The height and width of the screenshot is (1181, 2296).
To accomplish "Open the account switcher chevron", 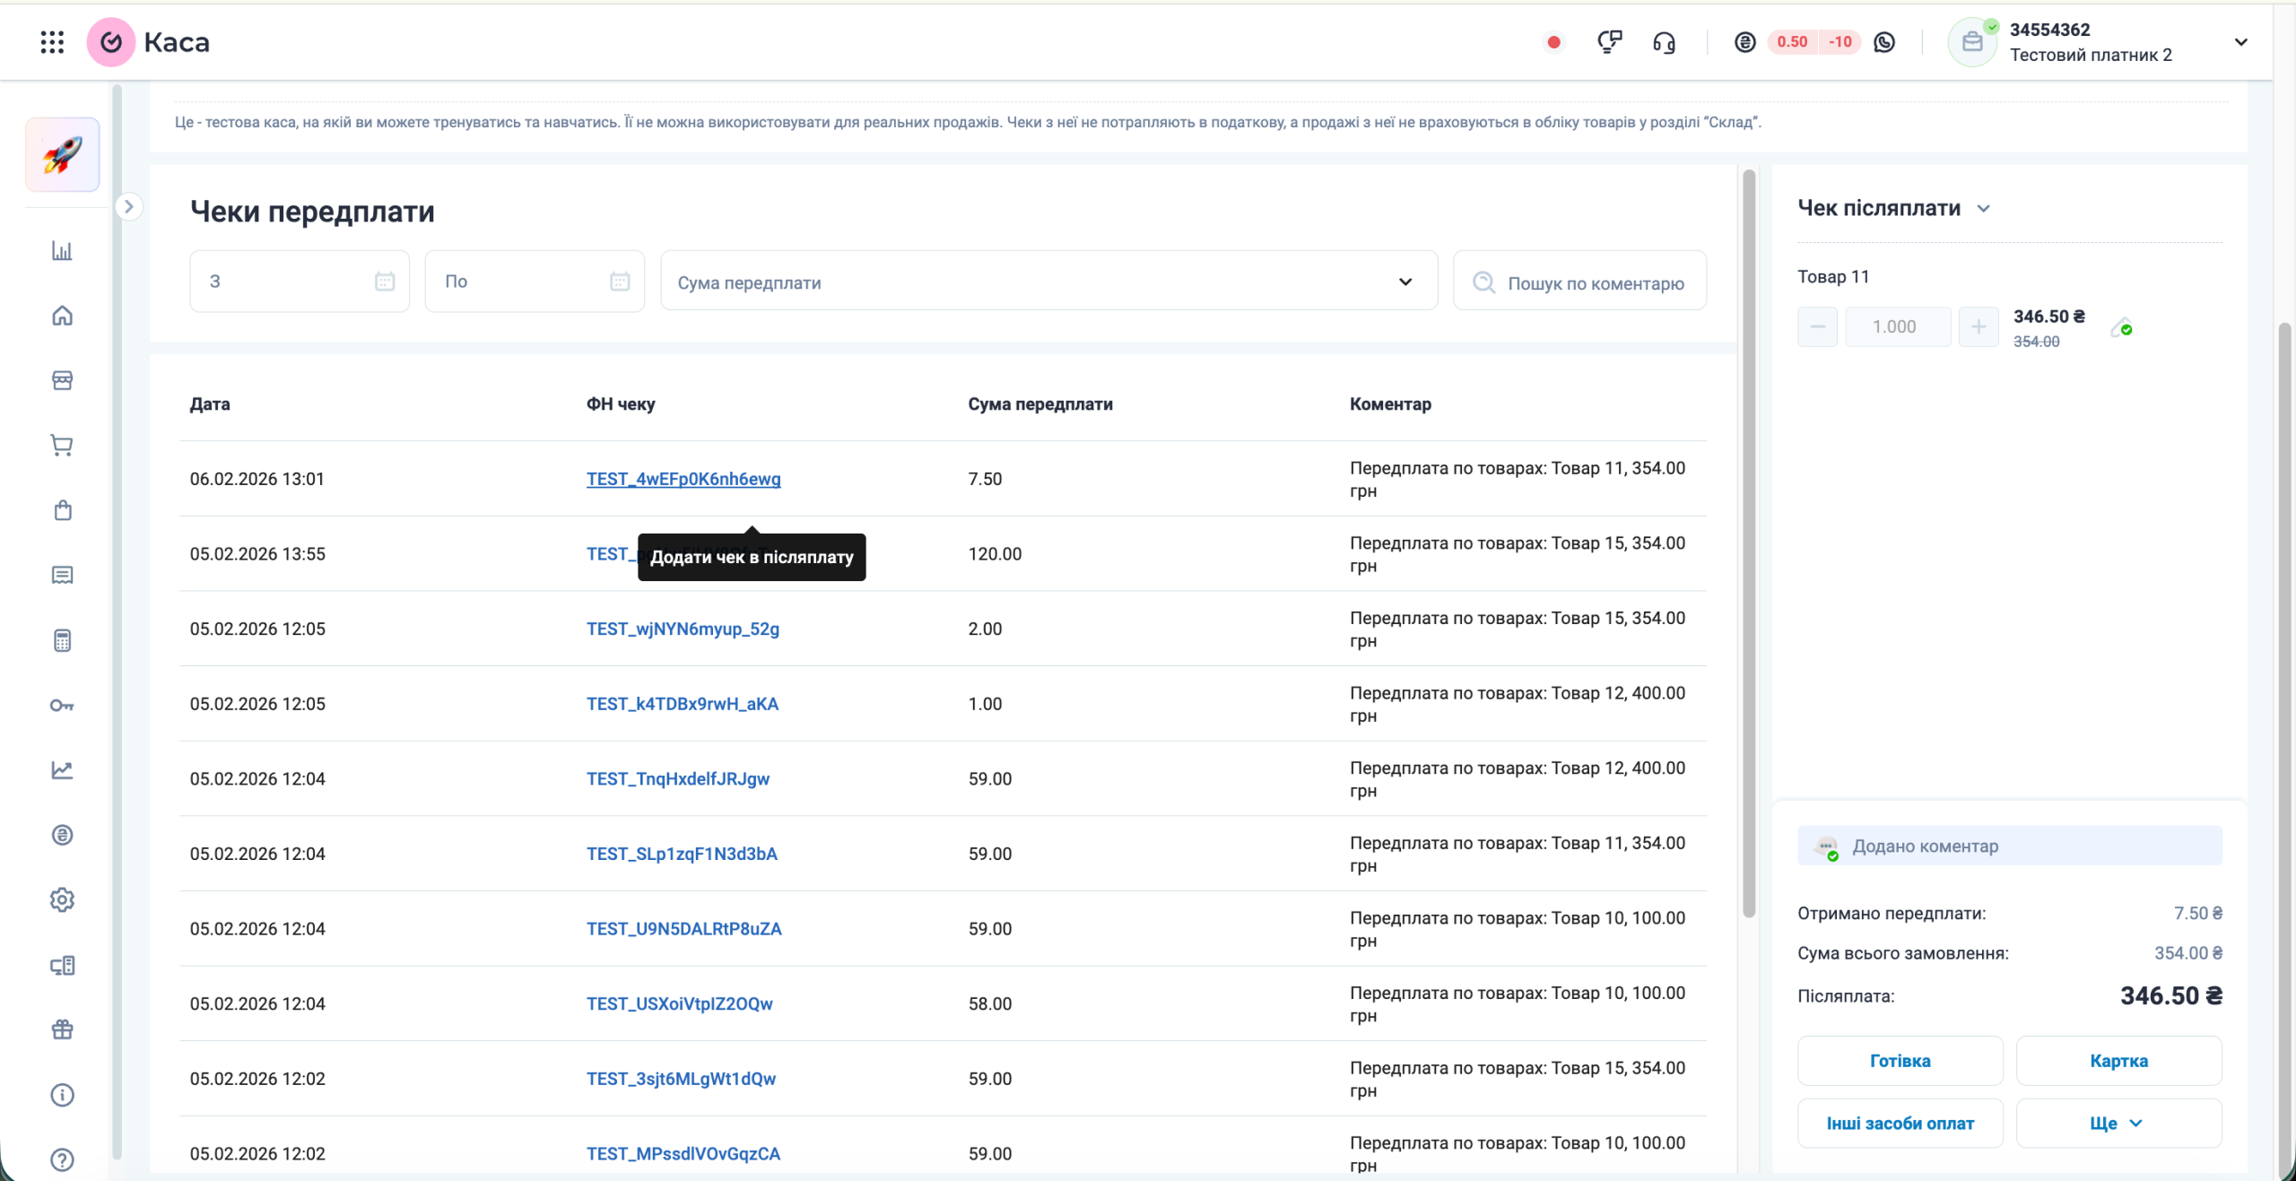I will [2240, 42].
